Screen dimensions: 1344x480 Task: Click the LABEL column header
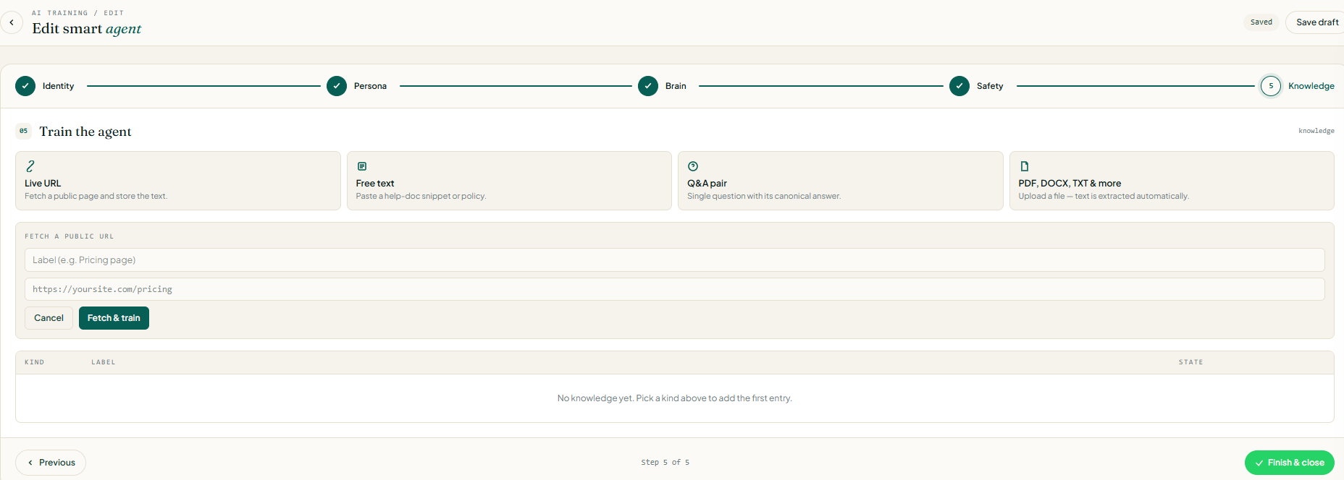pyautogui.click(x=104, y=362)
